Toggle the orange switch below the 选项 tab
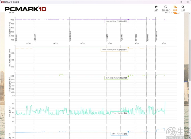 click(x=176, y=13)
